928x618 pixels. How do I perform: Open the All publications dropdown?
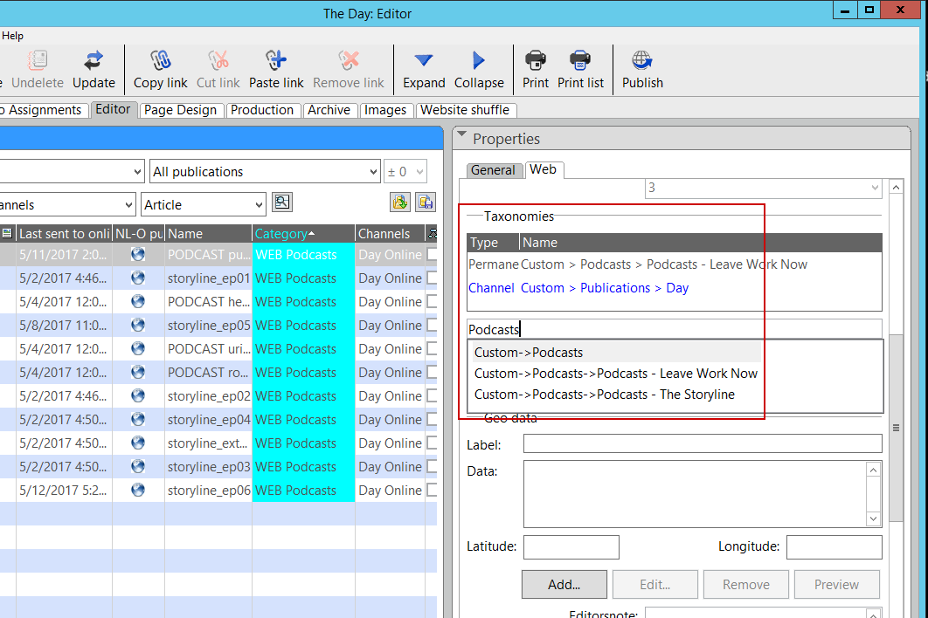pyautogui.click(x=265, y=171)
